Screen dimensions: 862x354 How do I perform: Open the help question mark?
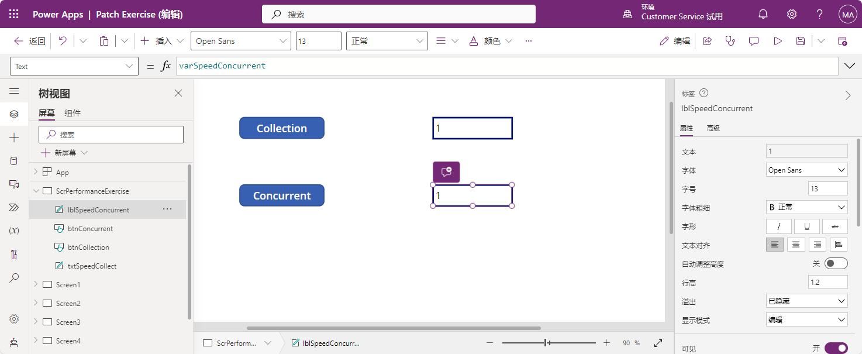(820, 14)
